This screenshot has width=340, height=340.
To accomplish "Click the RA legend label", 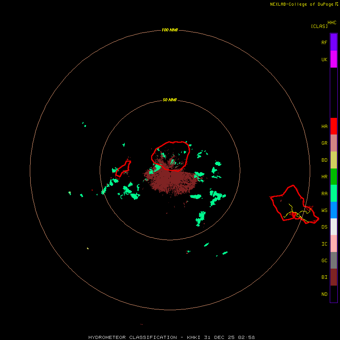I will [x=324, y=194].
